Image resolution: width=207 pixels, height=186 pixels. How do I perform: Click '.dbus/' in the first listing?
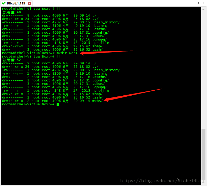point(99,36)
